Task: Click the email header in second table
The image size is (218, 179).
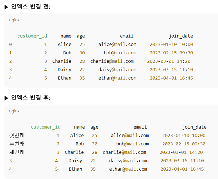Action: point(140,127)
